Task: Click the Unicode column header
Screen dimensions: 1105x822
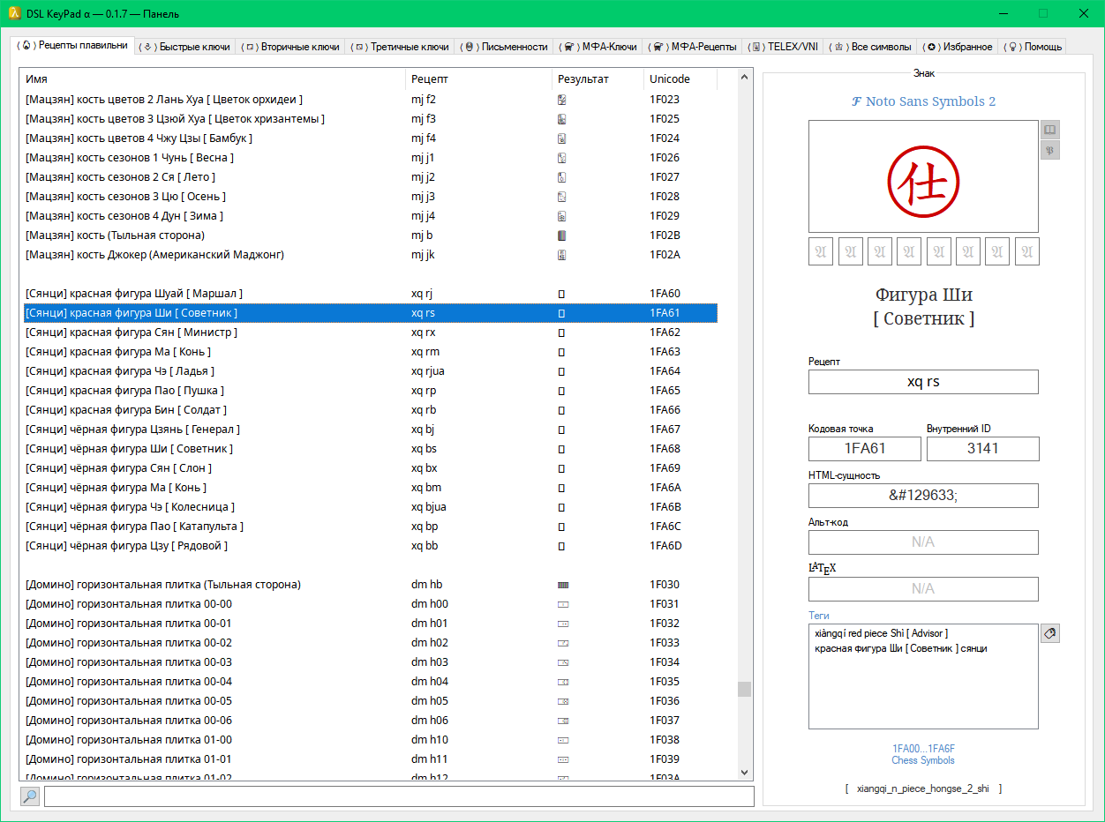Action: (679, 79)
